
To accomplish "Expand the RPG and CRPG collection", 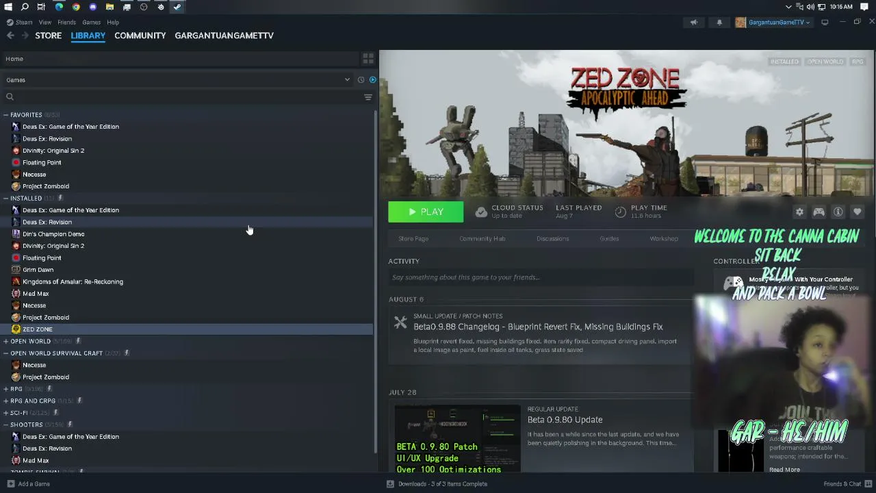I will [x=5, y=401].
